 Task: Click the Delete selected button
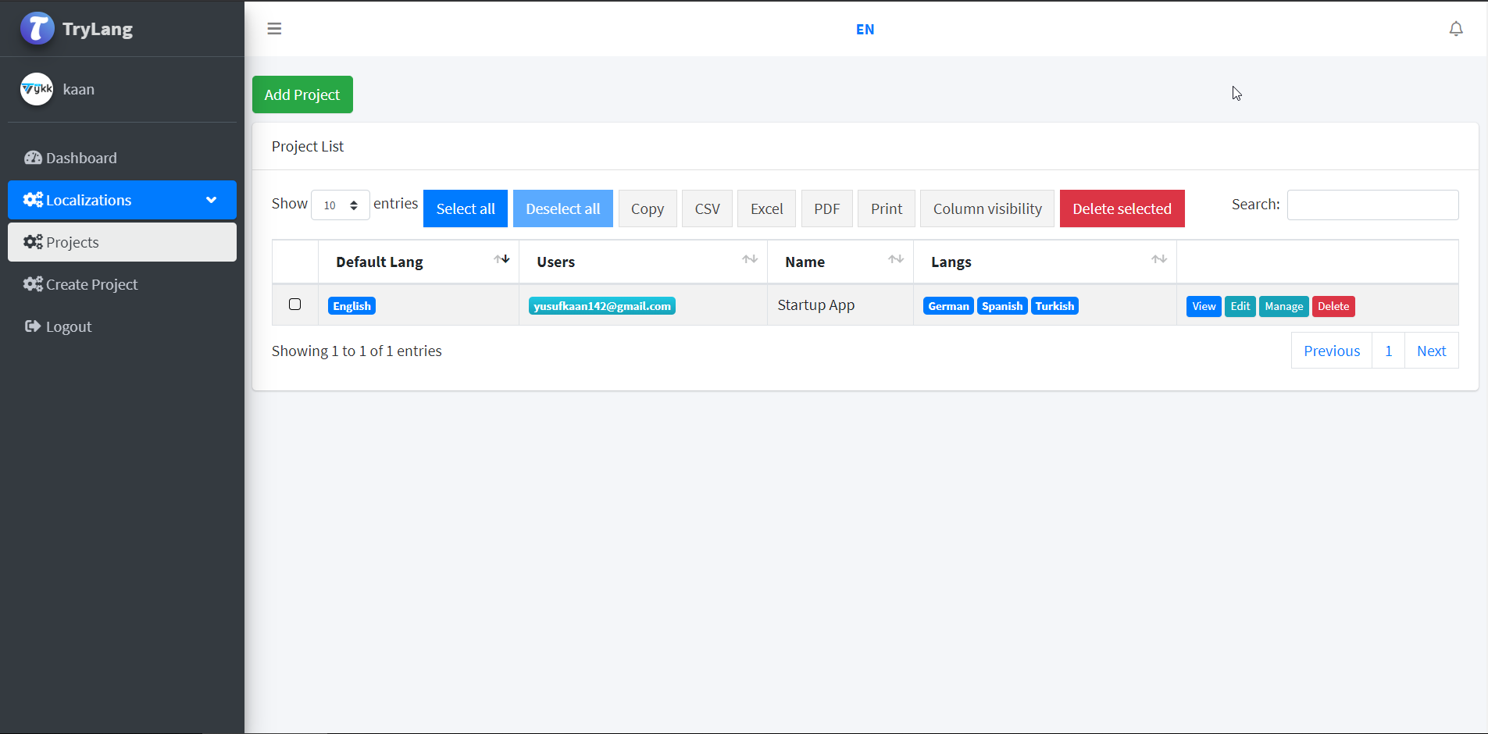(x=1122, y=208)
